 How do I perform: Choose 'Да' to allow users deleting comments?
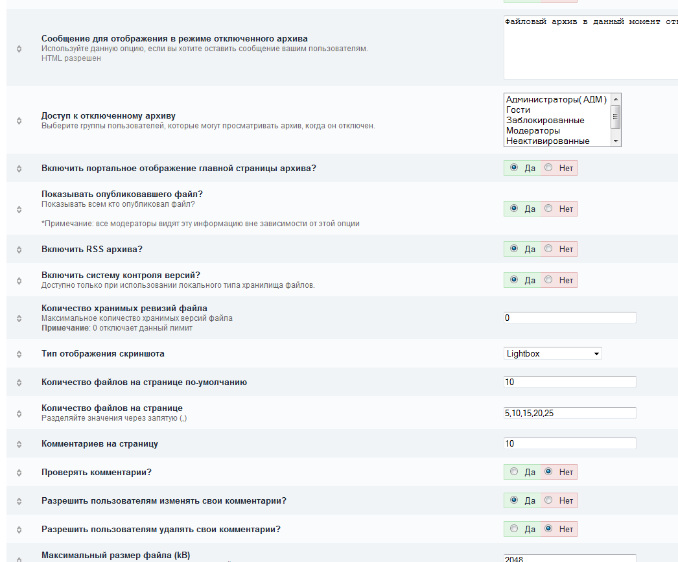coord(515,529)
